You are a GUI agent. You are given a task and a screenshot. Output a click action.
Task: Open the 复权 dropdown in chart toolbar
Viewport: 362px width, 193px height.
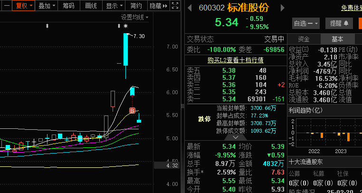click(24, 6)
